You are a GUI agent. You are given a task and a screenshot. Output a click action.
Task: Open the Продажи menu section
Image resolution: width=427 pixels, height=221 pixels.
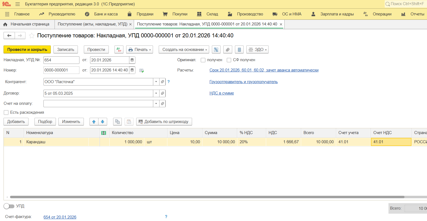tap(145, 14)
